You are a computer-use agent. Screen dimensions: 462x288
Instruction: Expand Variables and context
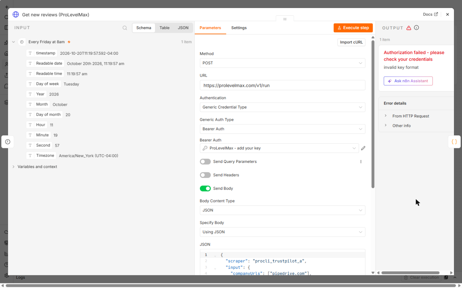pos(13,167)
